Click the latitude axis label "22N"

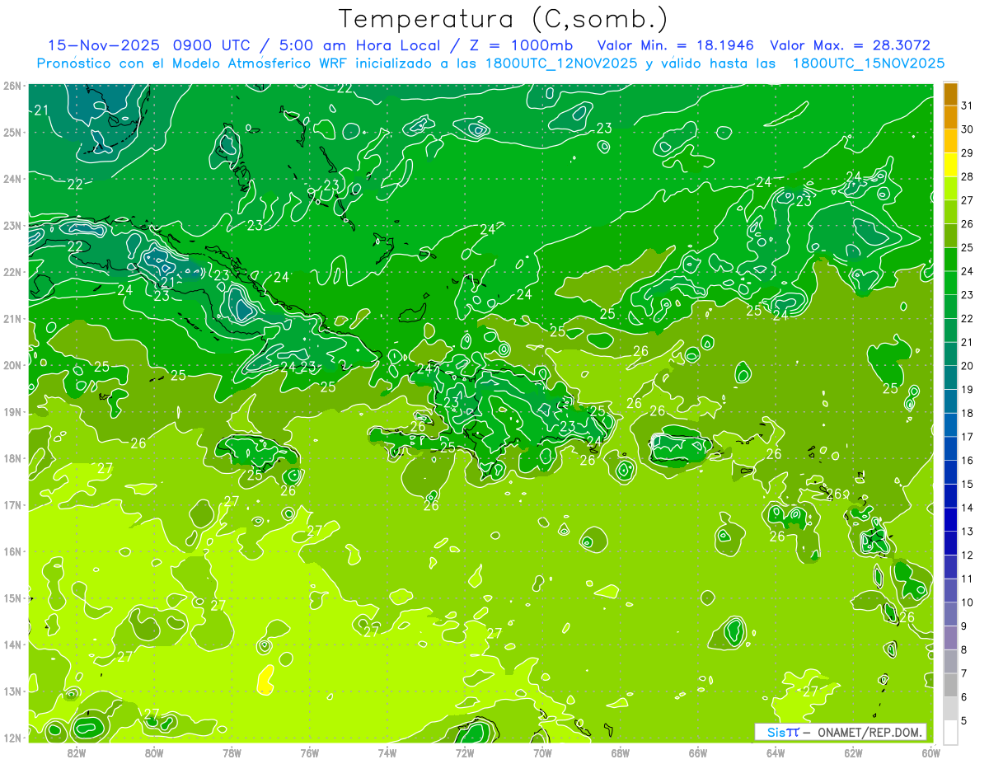click(x=12, y=272)
